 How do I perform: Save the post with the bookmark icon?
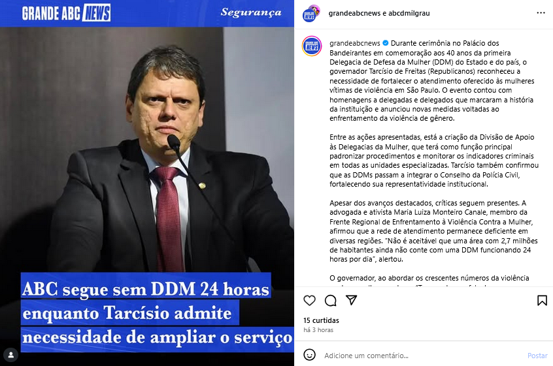tap(542, 301)
